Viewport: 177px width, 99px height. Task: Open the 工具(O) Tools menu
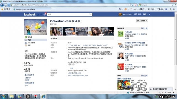click(x=160, y=9)
